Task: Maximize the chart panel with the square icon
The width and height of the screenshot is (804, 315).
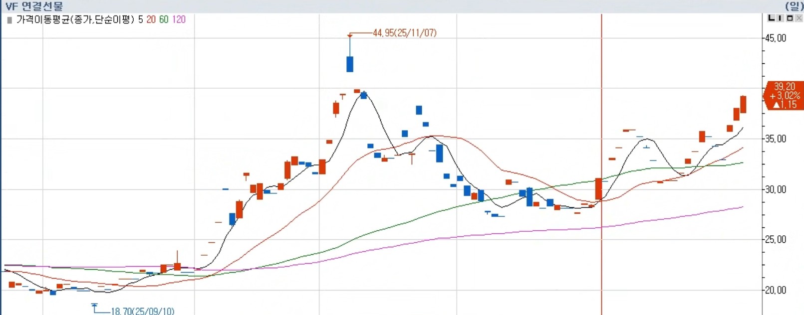Action: tap(790, 18)
